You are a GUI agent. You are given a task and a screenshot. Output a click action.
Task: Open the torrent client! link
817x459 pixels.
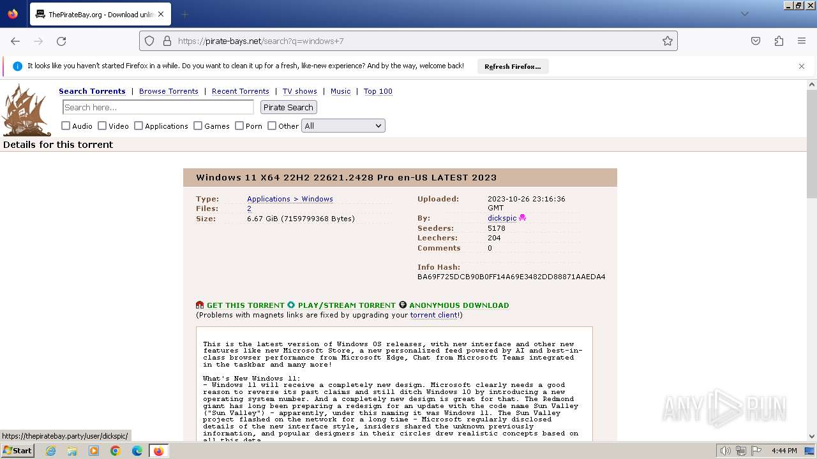coord(435,315)
